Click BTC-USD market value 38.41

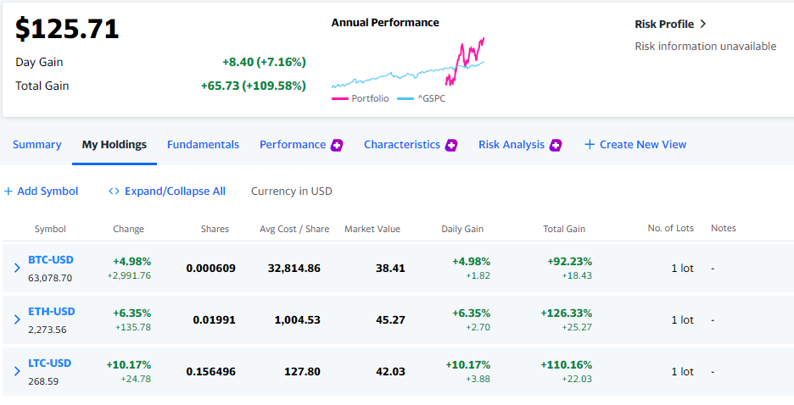390,268
